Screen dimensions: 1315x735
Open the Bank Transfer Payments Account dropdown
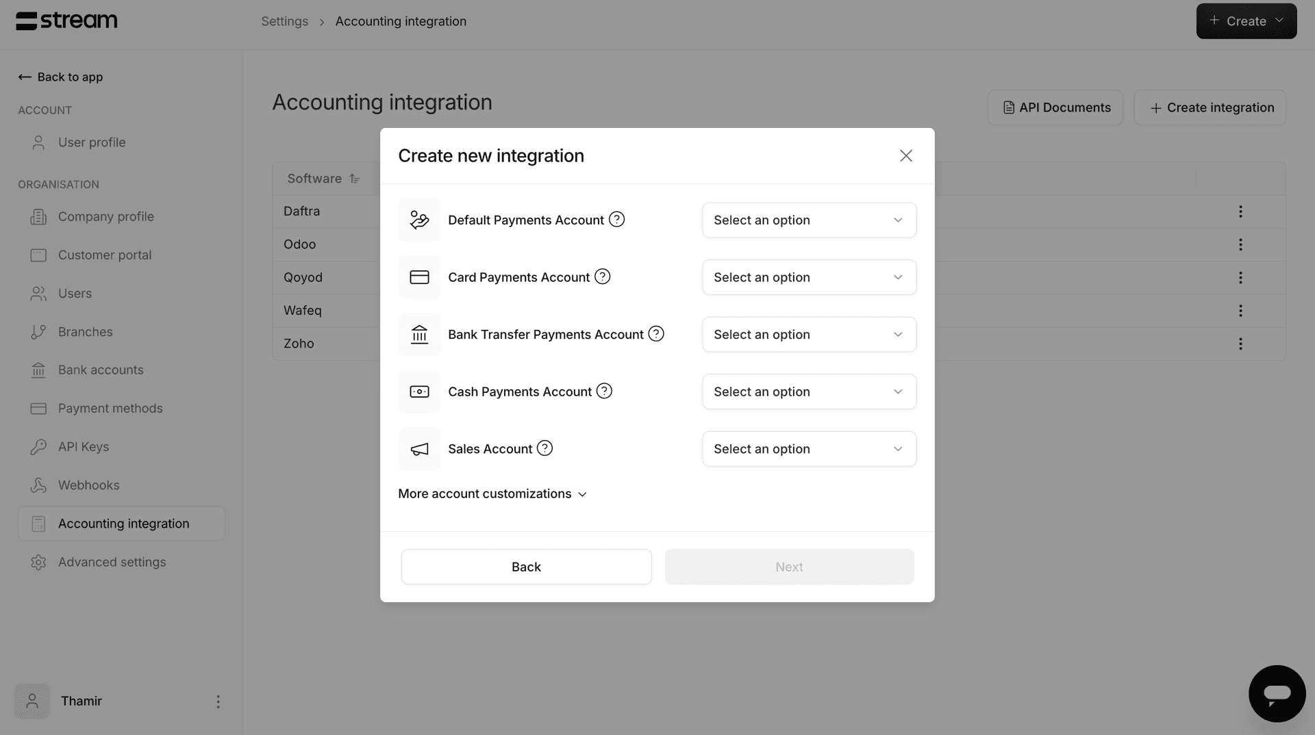809,335
